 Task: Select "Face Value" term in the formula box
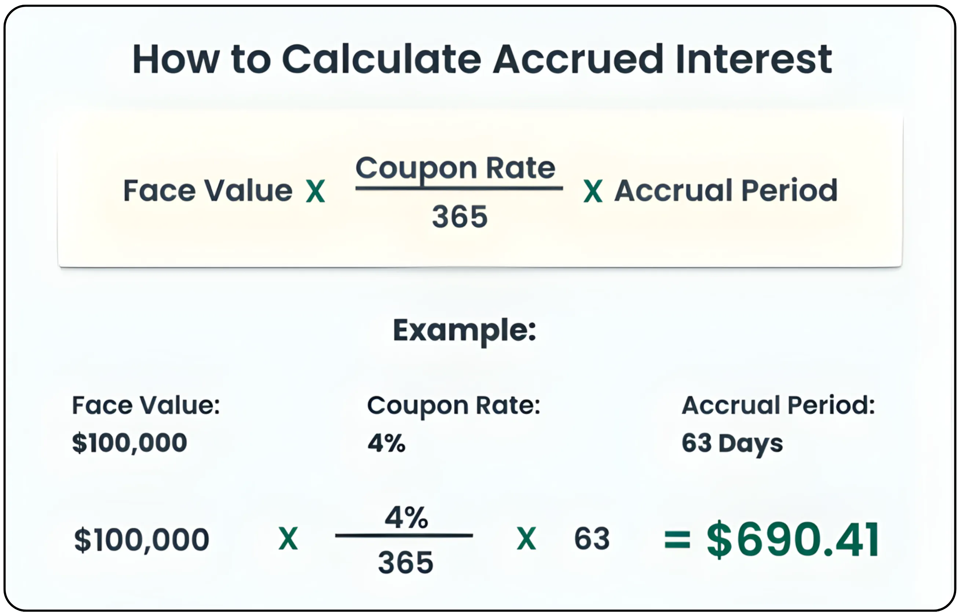(x=208, y=190)
